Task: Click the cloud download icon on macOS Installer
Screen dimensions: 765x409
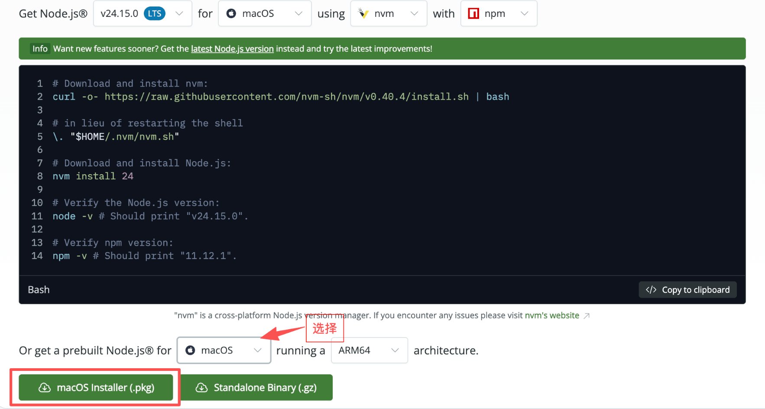Action: click(x=45, y=387)
